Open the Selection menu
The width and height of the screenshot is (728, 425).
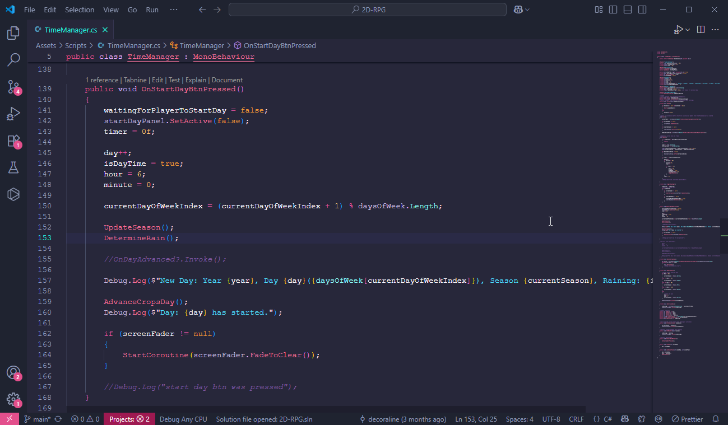coord(80,10)
